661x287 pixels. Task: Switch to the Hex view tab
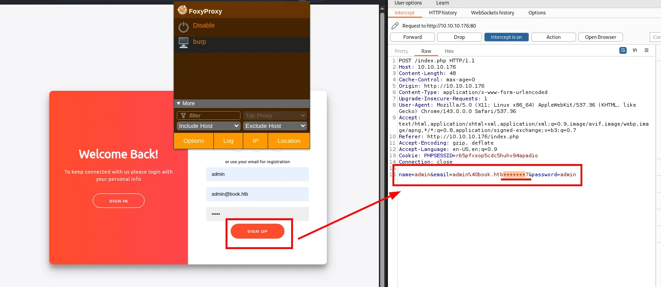click(x=449, y=51)
